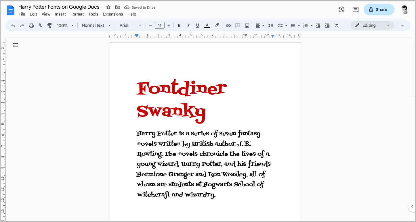Click the Clear formatting icon
Screen dimensions: 416x222
tap(337, 25)
